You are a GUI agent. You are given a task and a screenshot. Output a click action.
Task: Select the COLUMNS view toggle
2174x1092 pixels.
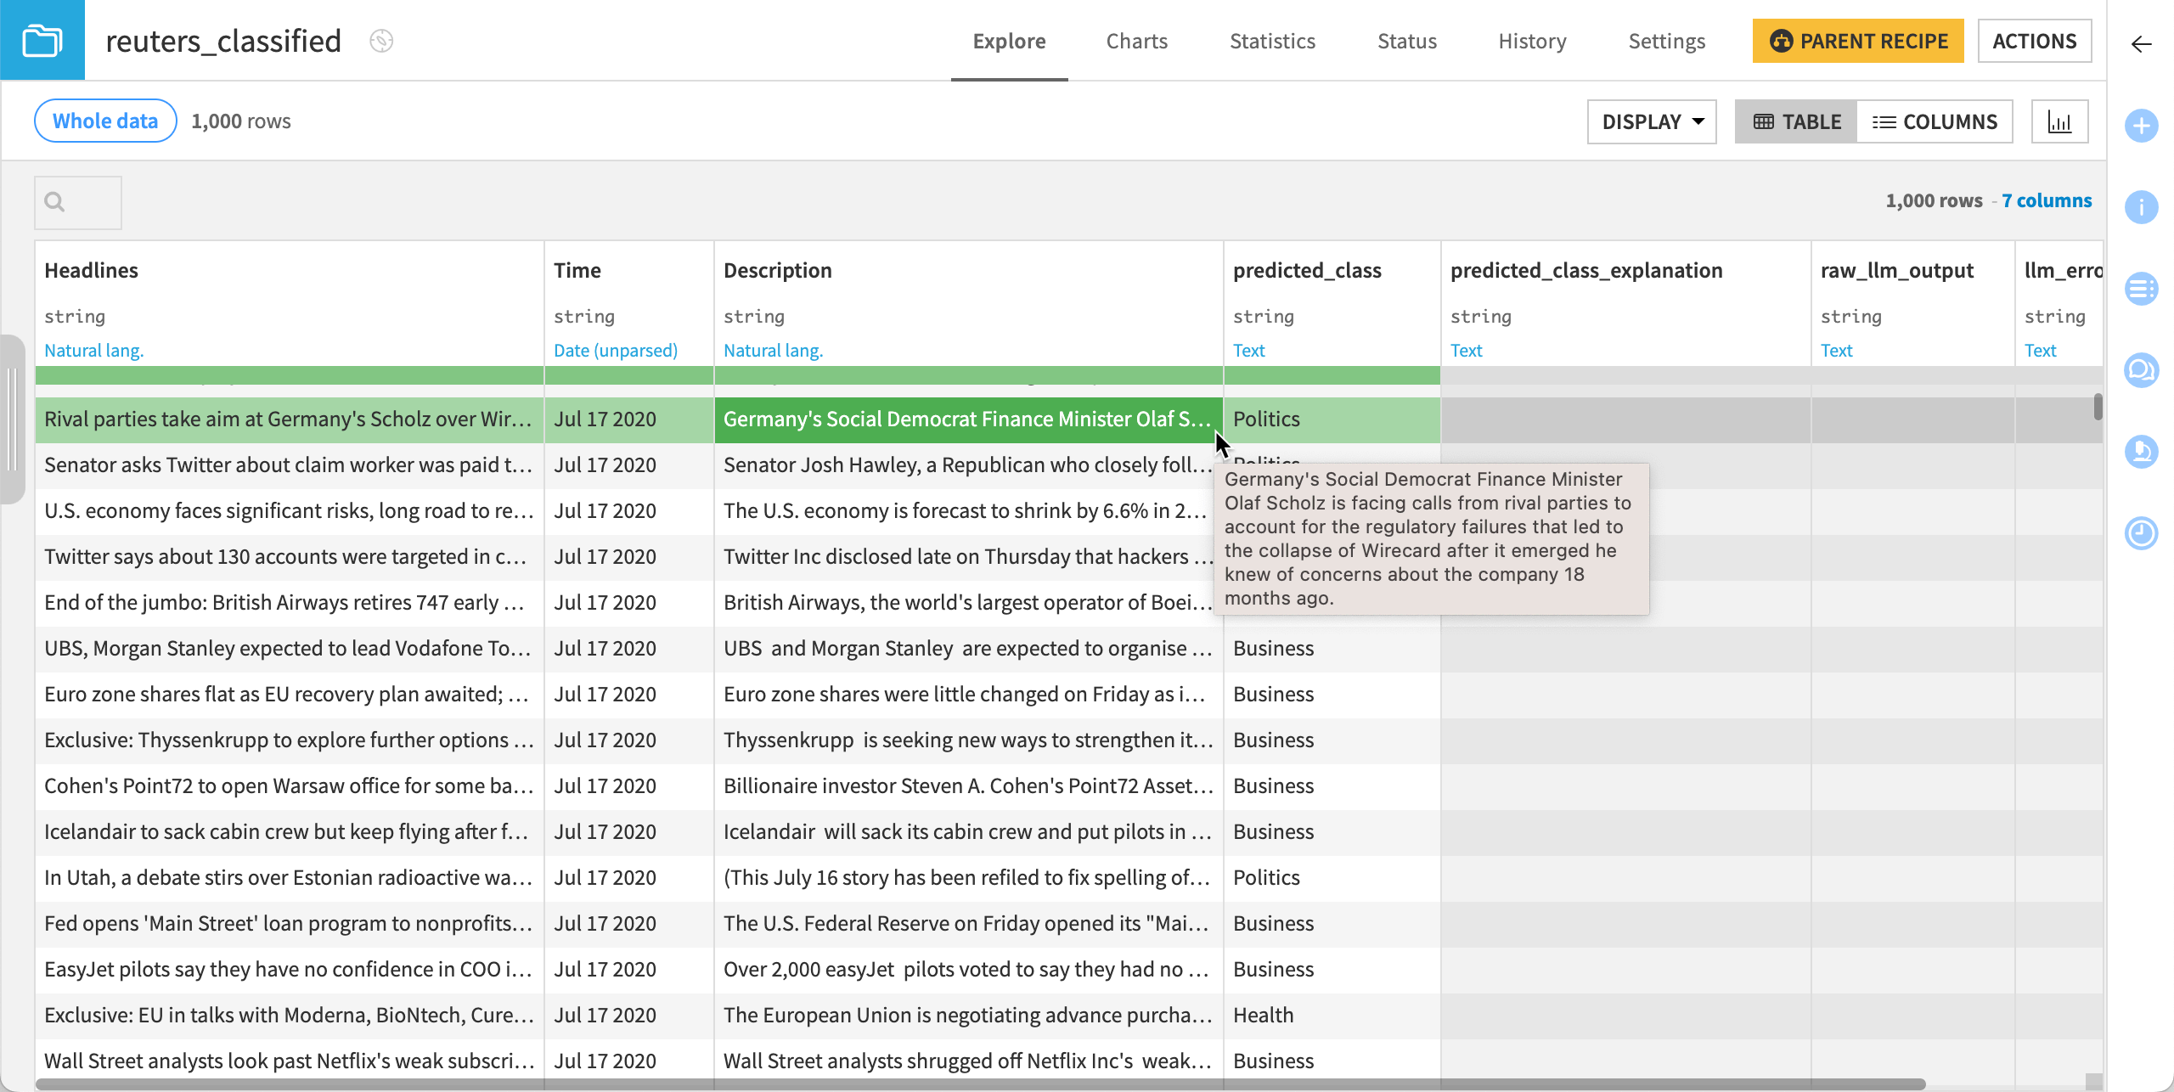pyautogui.click(x=1935, y=121)
